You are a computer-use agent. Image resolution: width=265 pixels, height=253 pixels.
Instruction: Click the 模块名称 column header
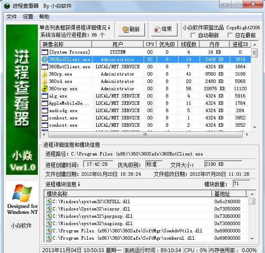coord(128,194)
